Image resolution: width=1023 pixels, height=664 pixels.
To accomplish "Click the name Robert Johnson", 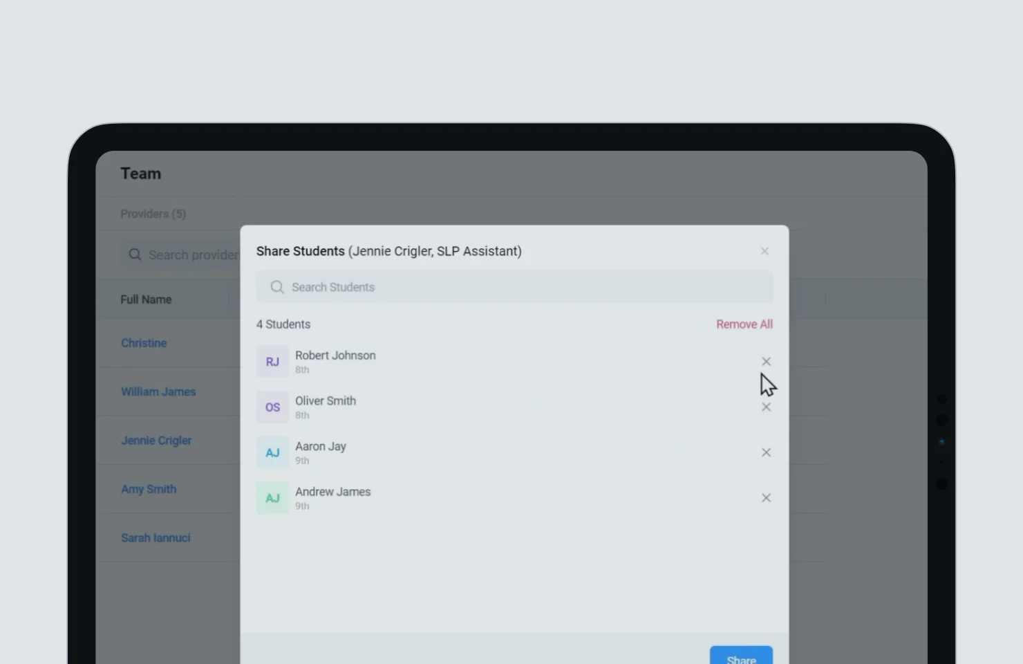I will [335, 356].
